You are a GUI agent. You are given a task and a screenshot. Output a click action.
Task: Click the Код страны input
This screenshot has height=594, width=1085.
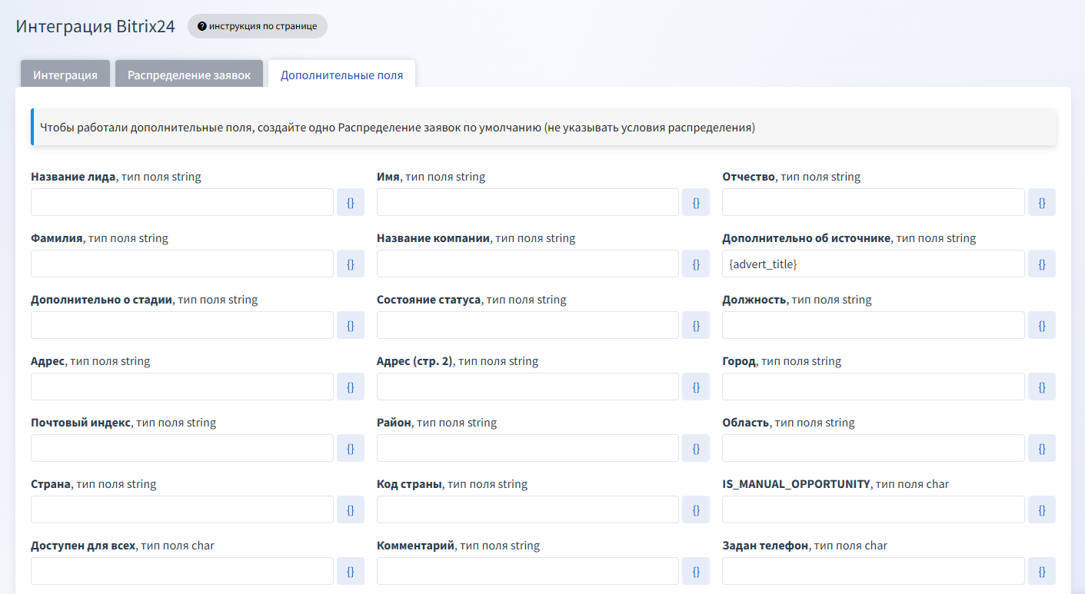point(528,509)
